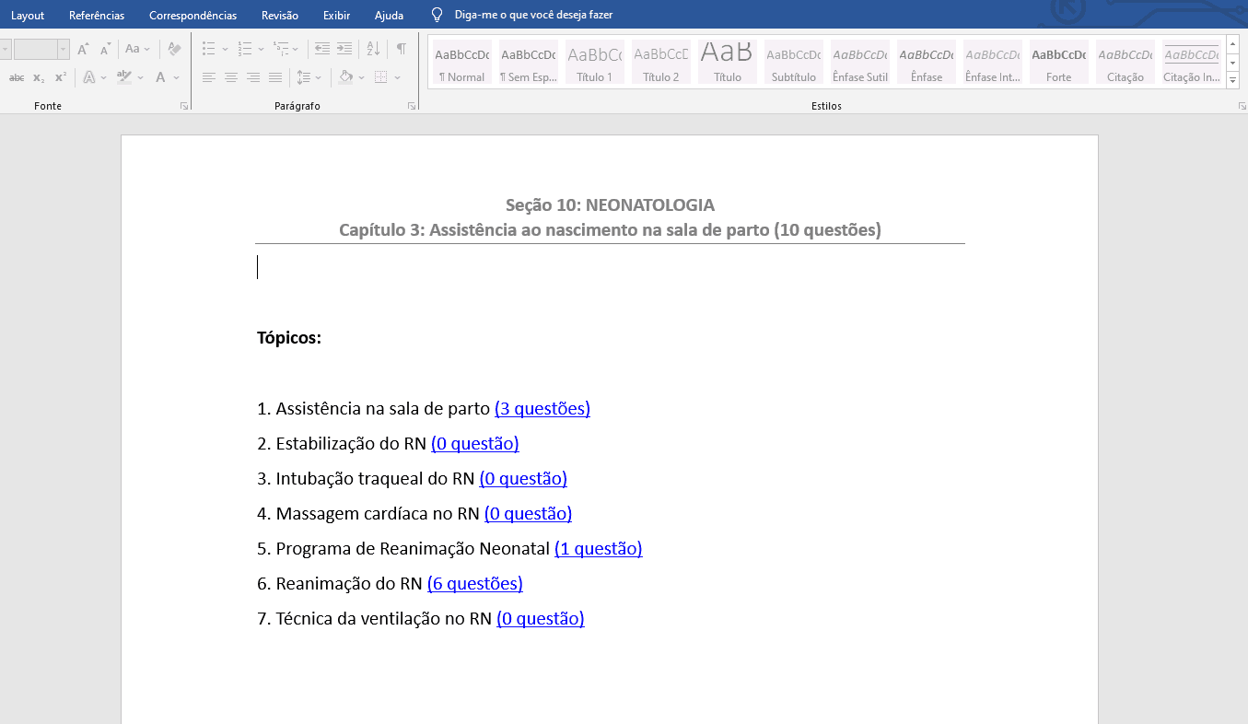This screenshot has height=724, width=1248.
Task: Open the Ajuda tab
Action: [x=389, y=15]
